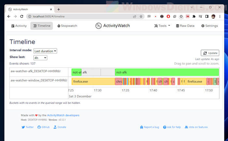Viewport: 228px width, 141px height.
Task: Select the first firefox.exe timeline event
Action: pyautogui.click(x=93, y=81)
